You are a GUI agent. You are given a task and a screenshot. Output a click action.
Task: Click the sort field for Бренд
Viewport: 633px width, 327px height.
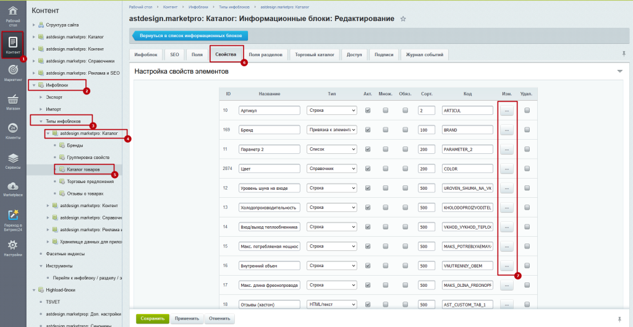click(x=427, y=130)
